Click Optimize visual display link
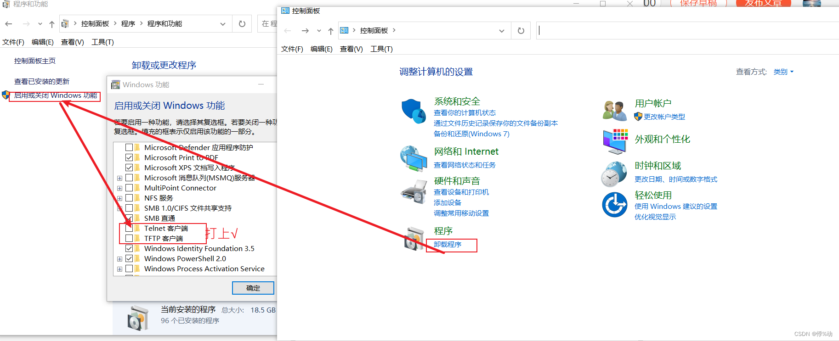Image resolution: width=839 pixels, height=341 pixels. [655, 217]
